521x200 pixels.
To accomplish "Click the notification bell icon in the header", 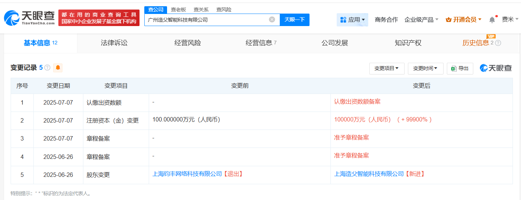I will coord(492,19).
